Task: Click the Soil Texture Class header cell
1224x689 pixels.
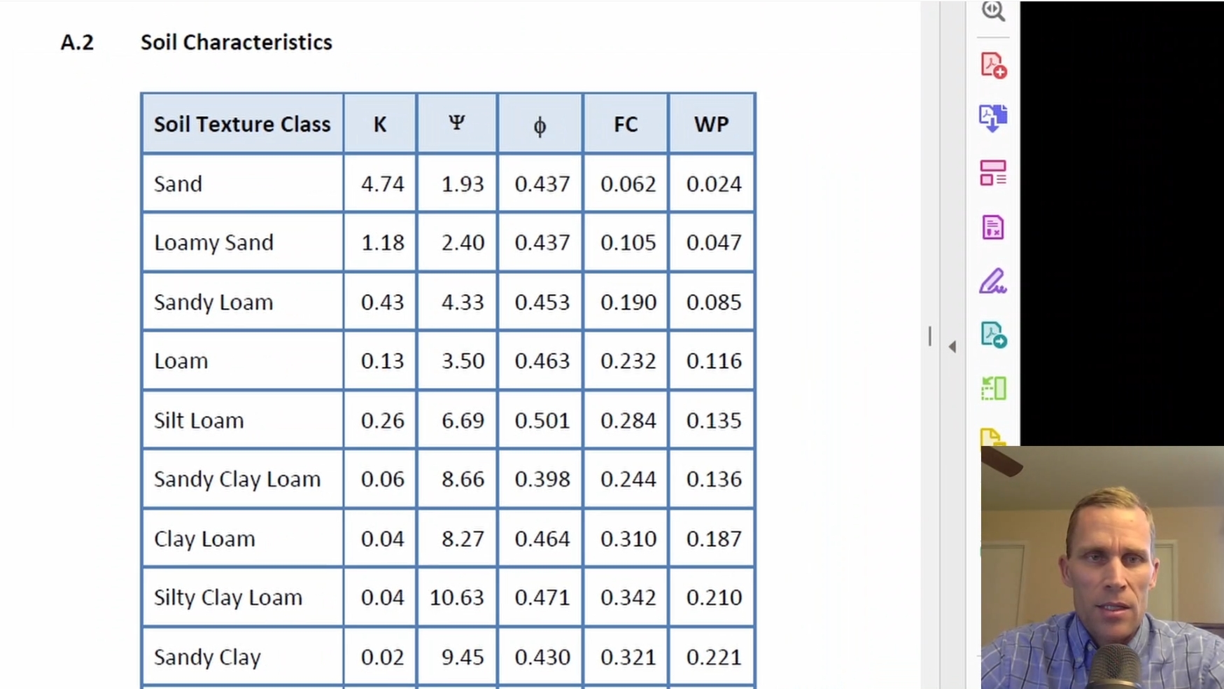Action: pos(242,124)
